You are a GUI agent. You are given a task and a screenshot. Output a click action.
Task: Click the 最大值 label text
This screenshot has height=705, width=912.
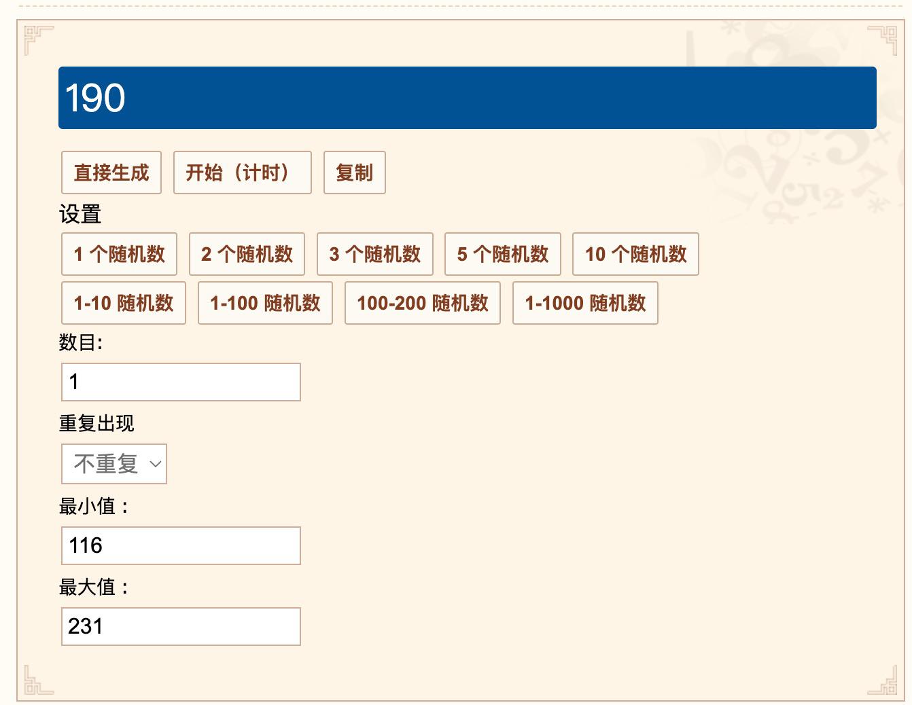(x=93, y=587)
